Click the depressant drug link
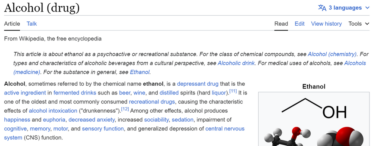The image size is (381, 146). (198, 84)
